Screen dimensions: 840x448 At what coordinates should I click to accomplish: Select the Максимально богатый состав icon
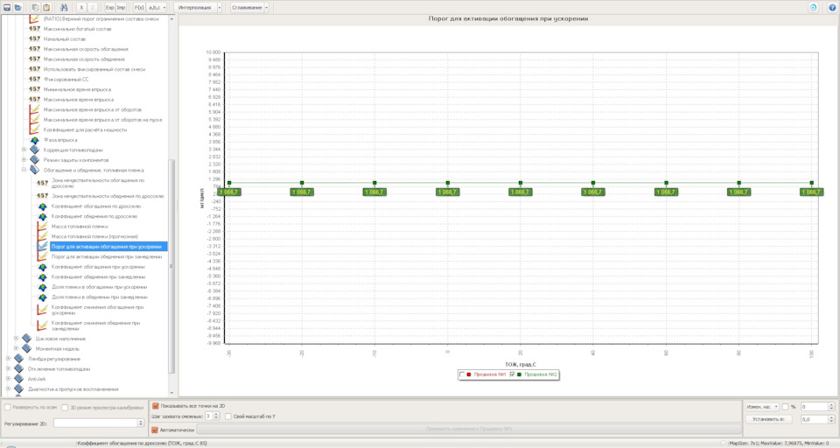pyautogui.click(x=34, y=28)
